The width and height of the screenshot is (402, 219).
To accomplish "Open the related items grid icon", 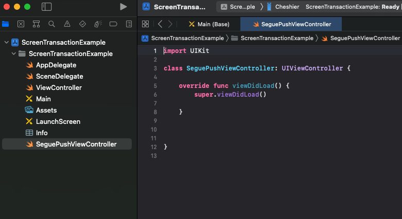I will 145,24.
